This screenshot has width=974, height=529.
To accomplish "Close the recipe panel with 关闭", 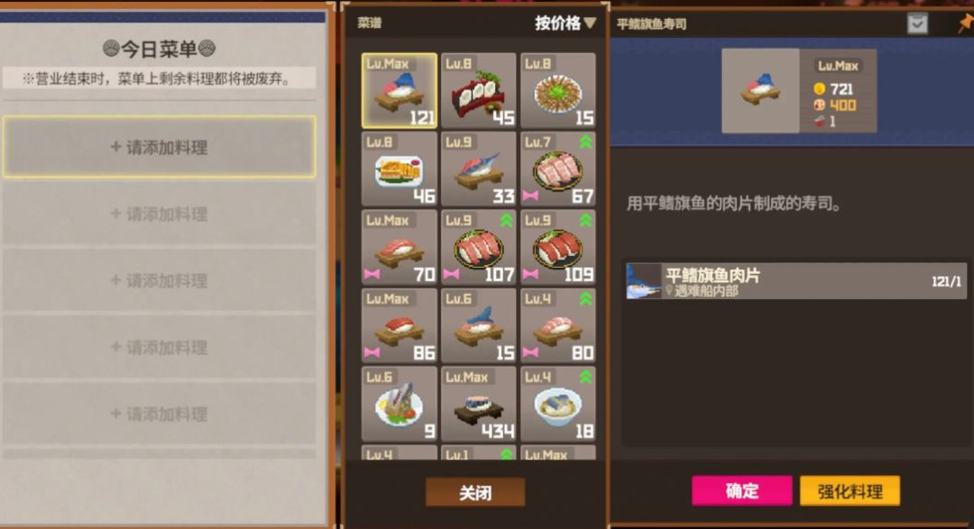I will pos(475,493).
